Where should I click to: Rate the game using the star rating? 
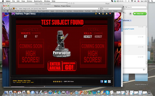(x=58, y=81)
